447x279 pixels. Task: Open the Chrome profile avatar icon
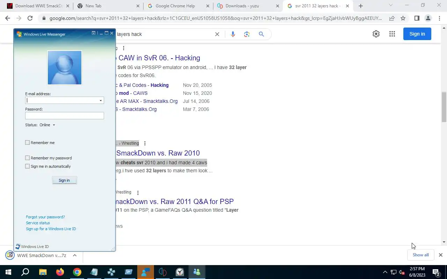[x=428, y=18]
